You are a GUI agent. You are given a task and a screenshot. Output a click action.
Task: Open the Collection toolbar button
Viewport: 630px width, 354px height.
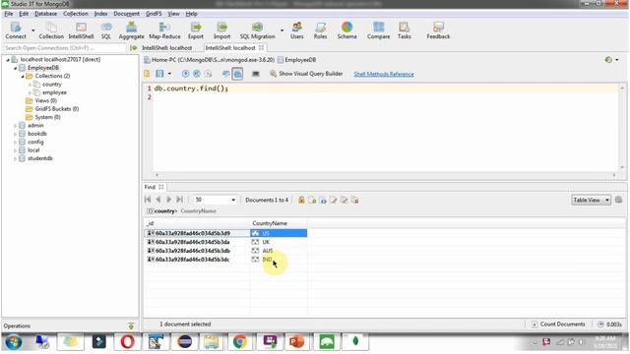(x=51, y=30)
